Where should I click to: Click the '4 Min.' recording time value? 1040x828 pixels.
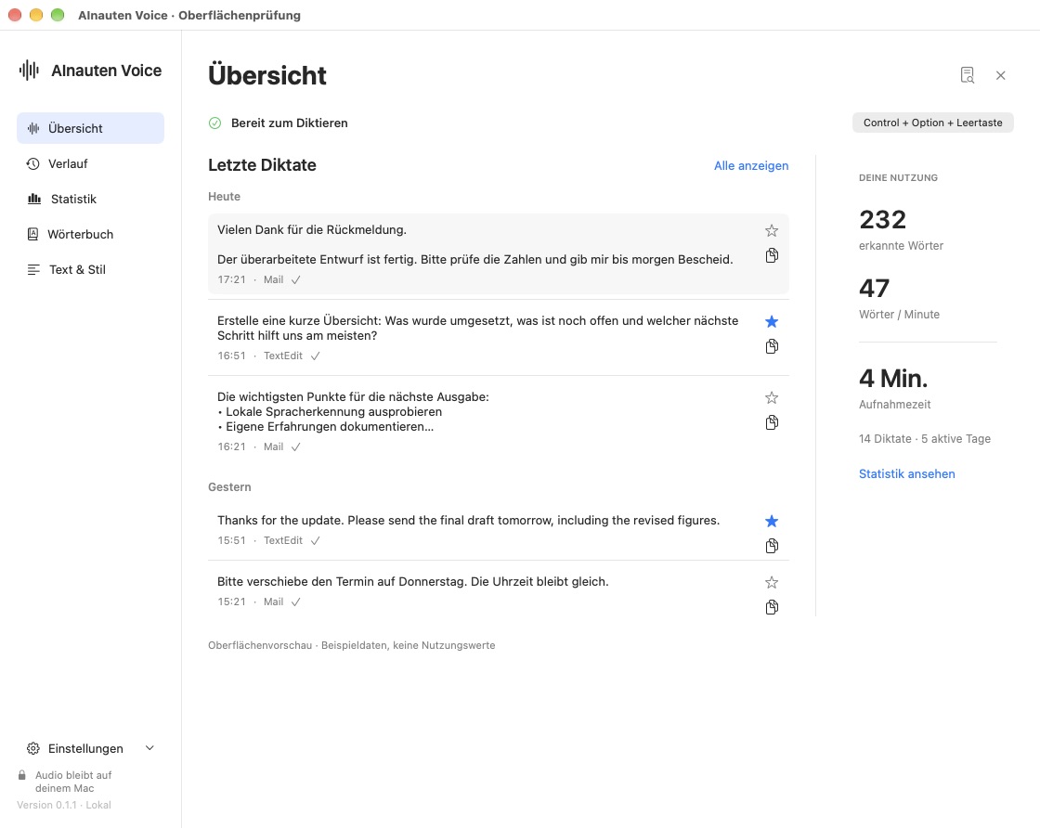click(892, 379)
